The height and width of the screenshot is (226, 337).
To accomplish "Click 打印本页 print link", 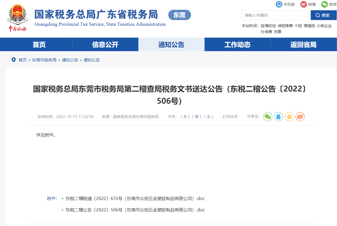I will click(x=230, y=117).
